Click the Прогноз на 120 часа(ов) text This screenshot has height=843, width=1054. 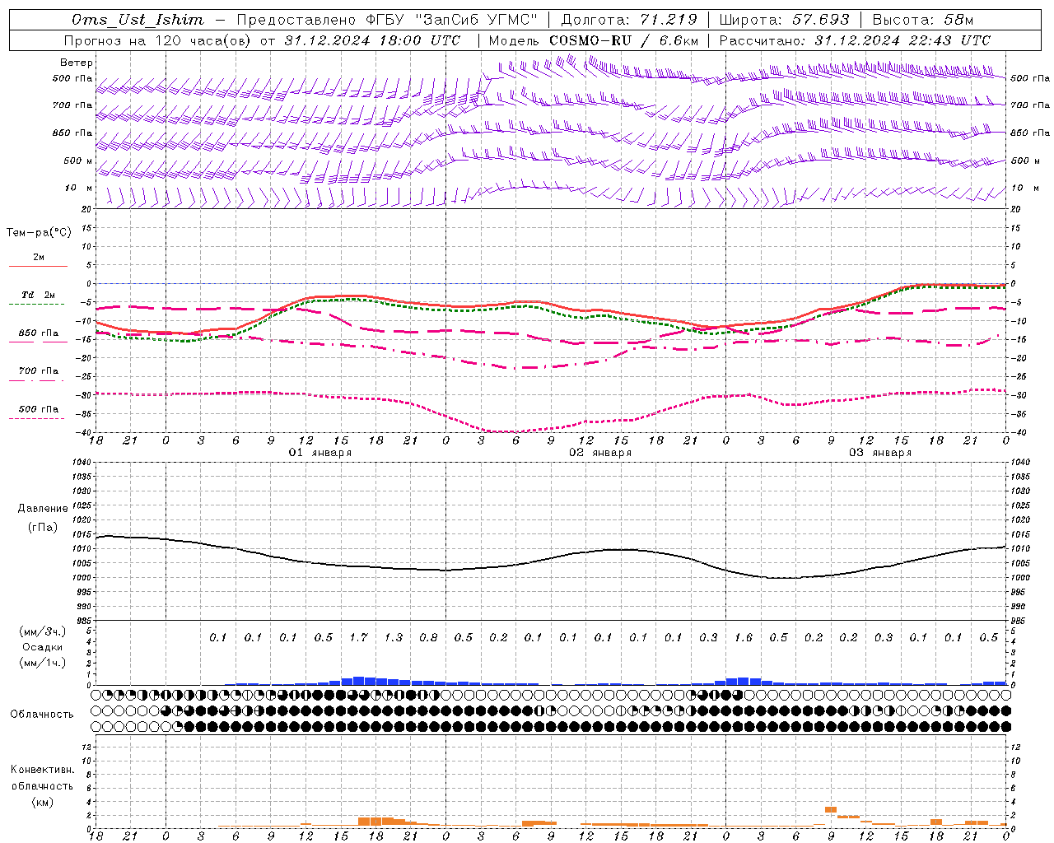pyautogui.click(x=159, y=40)
